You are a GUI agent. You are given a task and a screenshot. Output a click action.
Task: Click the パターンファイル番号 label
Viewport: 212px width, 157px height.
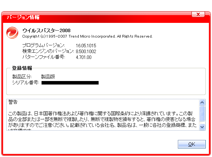click(x=43, y=57)
